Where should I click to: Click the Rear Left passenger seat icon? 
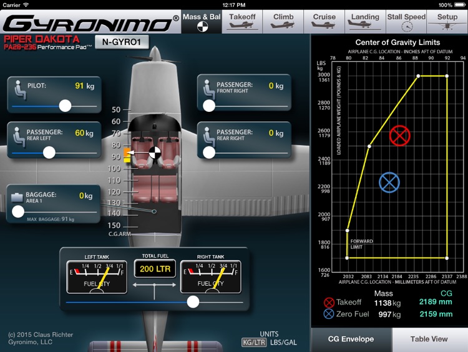pyautogui.click(x=19, y=136)
